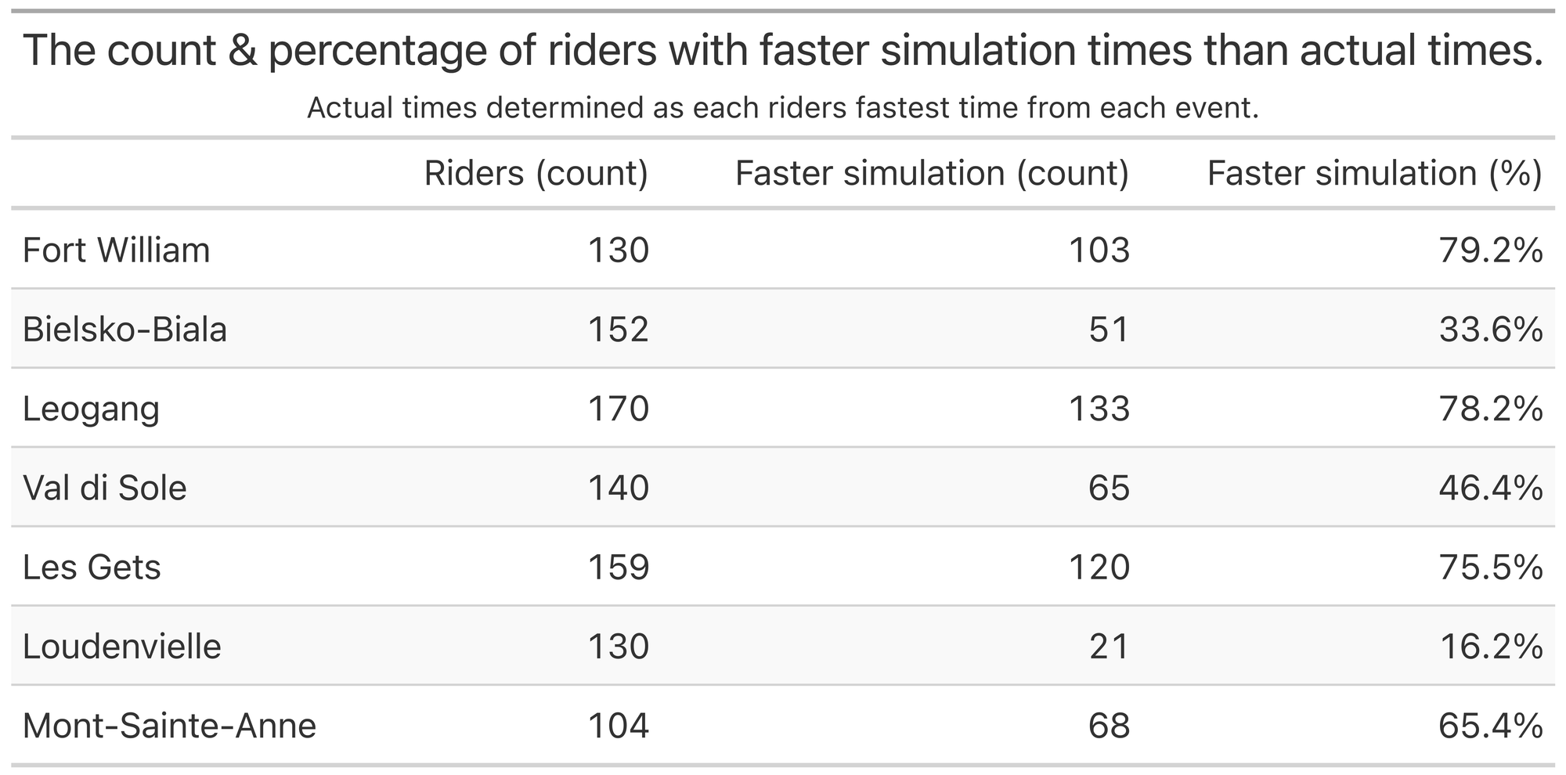Image resolution: width=1566 pixels, height=775 pixels.
Task: Select the Val di Sole row label
Action: (x=105, y=488)
